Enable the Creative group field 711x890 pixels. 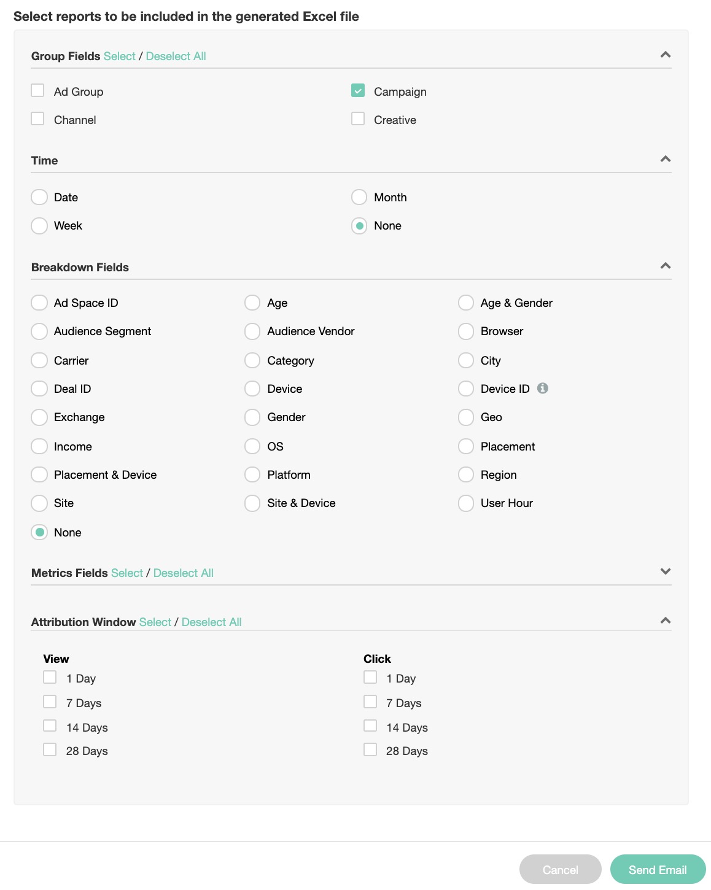(358, 119)
